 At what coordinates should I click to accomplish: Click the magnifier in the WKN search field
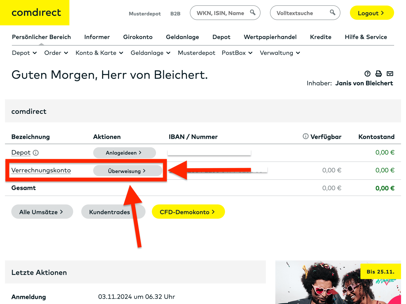[253, 12]
